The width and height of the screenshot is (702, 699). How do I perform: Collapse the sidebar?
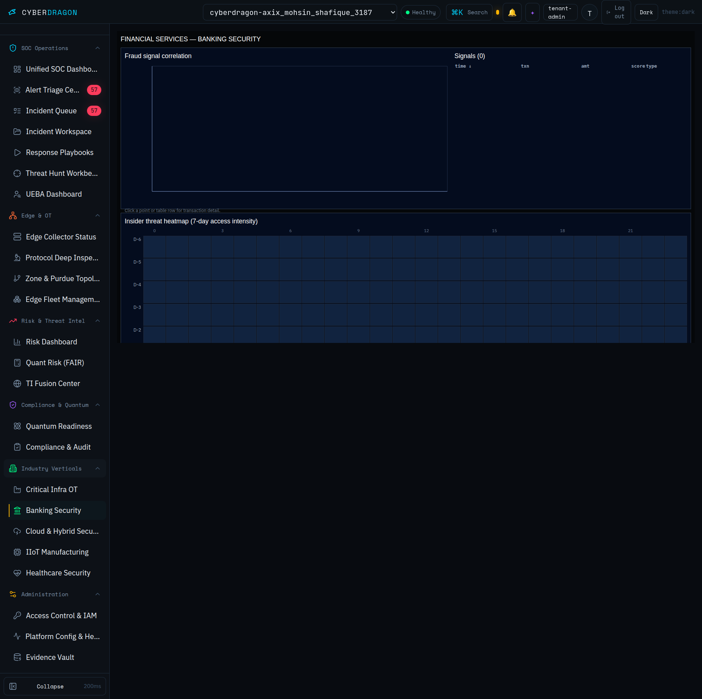pyautogui.click(x=55, y=686)
